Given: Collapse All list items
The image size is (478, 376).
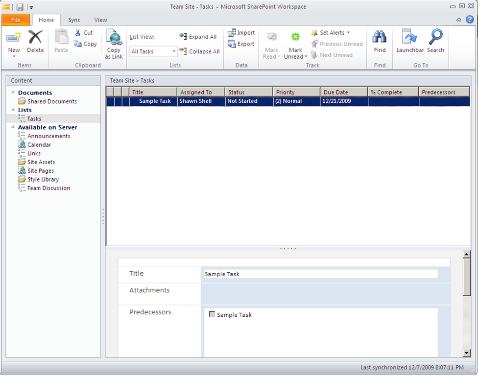Looking at the screenshot, I should [199, 51].
